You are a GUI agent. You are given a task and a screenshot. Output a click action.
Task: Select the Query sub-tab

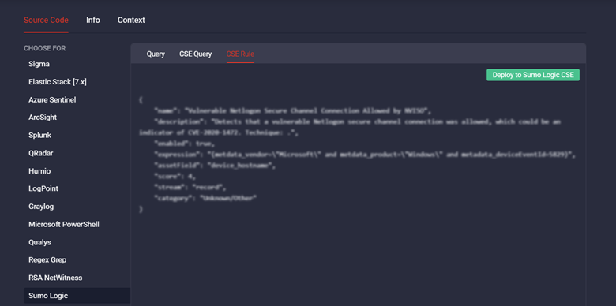[156, 54]
